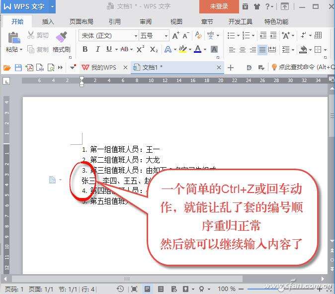Image resolution: width=335 pixels, height=294 pixels.
Task: Open borders dropdown arrow
Action: pyautogui.click(x=325, y=50)
